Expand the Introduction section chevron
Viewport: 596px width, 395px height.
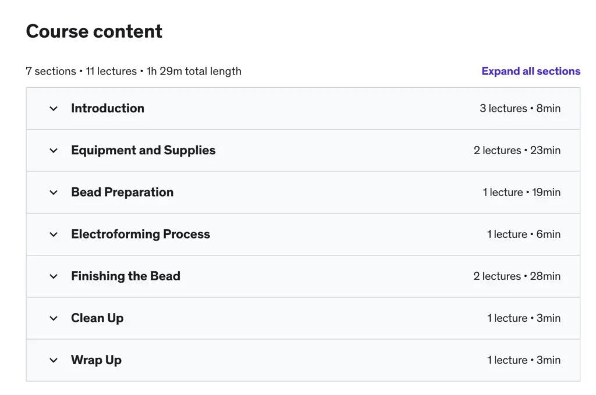click(x=54, y=109)
